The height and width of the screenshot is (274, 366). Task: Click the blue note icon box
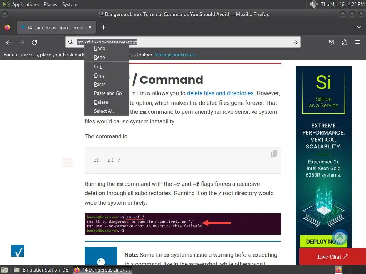[101, 256]
